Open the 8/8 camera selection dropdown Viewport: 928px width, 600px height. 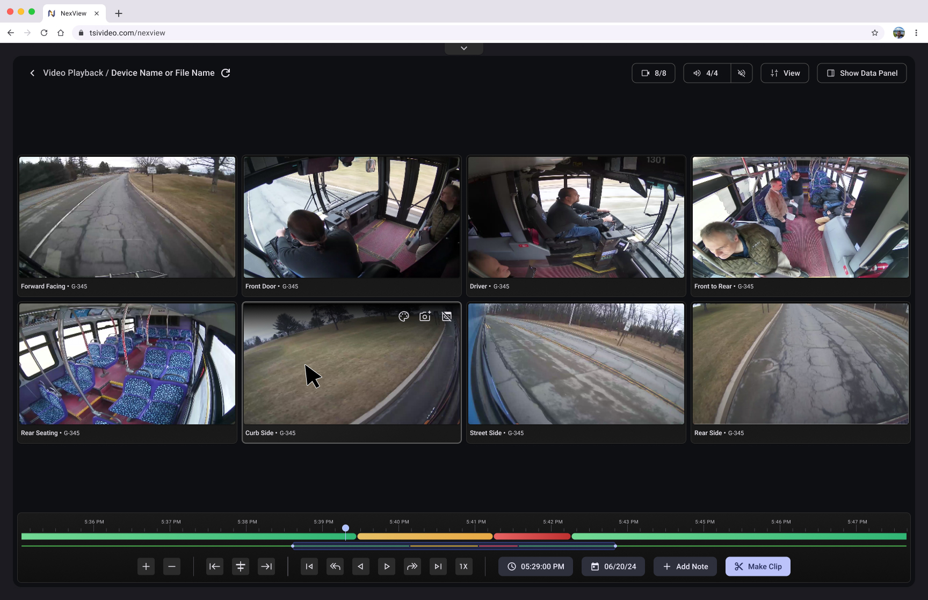coord(653,73)
